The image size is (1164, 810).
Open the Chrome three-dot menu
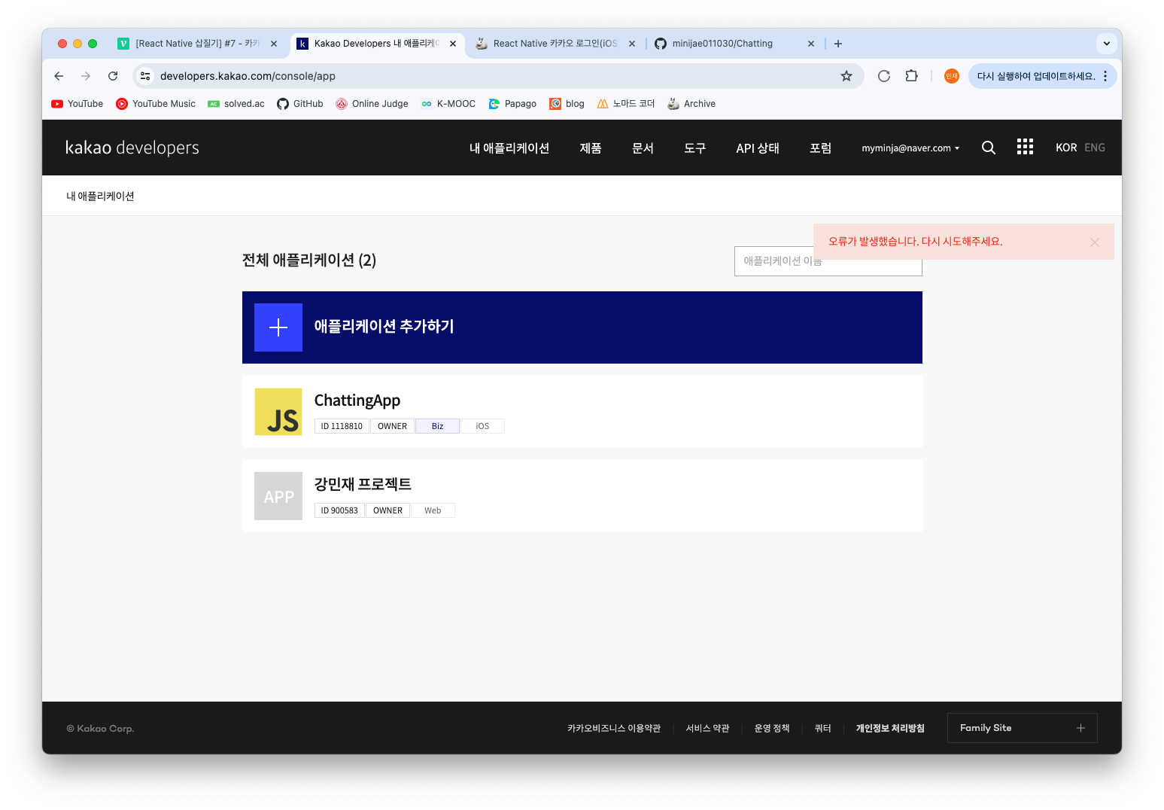pyautogui.click(x=1105, y=76)
